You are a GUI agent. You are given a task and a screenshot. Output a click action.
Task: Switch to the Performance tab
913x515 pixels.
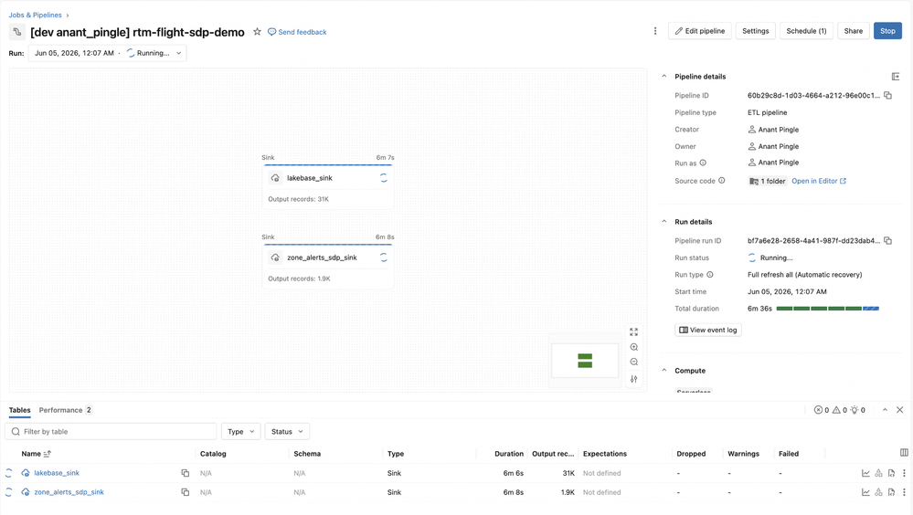[x=65, y=410]
